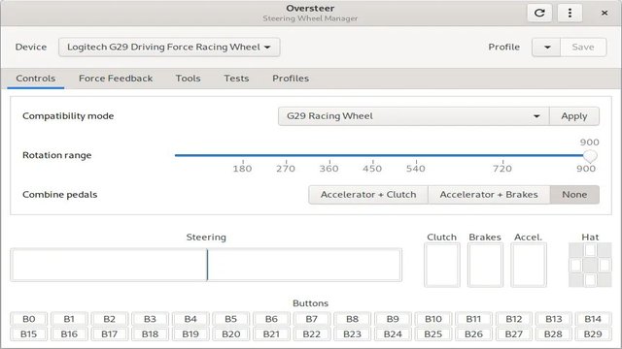Screen dimensions: 622x349
Task: Open the Device dropdown for Logitech G29
Action: 169,48
